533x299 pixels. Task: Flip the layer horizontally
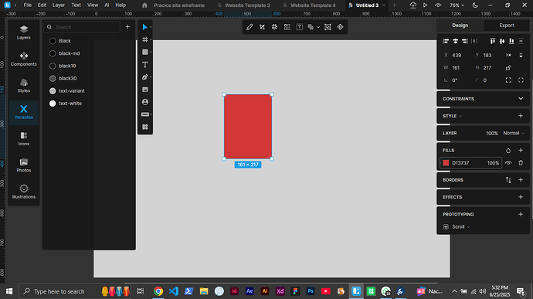click(x=508, y=55)
